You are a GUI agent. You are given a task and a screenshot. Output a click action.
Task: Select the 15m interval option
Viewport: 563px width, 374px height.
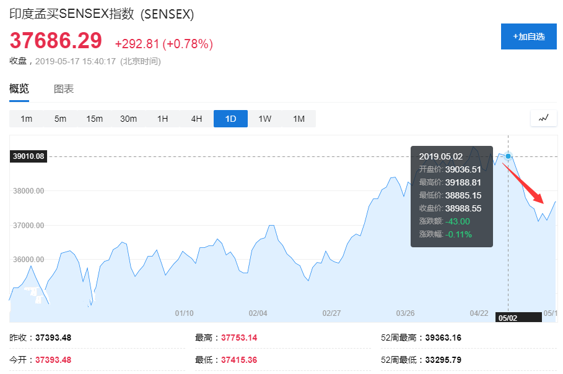coord(94,119)
